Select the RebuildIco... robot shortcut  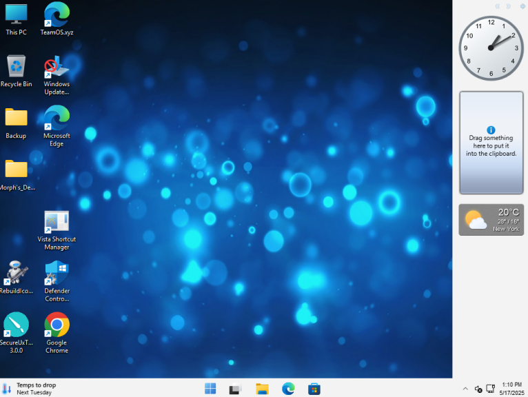16,278
